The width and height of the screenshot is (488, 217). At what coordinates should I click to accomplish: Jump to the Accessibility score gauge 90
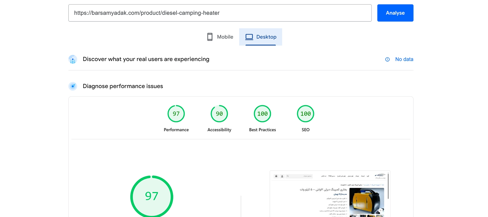pyautogui.click(x=219, y=114)
